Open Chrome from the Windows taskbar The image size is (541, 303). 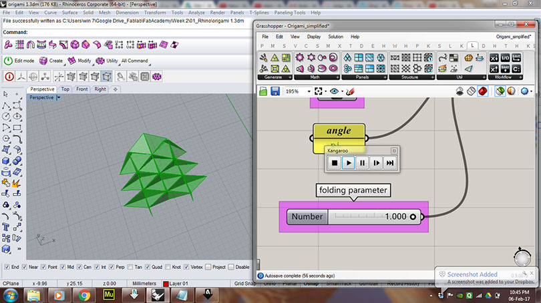tap(84, 295)
